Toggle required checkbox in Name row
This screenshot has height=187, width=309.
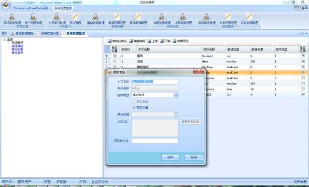[303, 62]
